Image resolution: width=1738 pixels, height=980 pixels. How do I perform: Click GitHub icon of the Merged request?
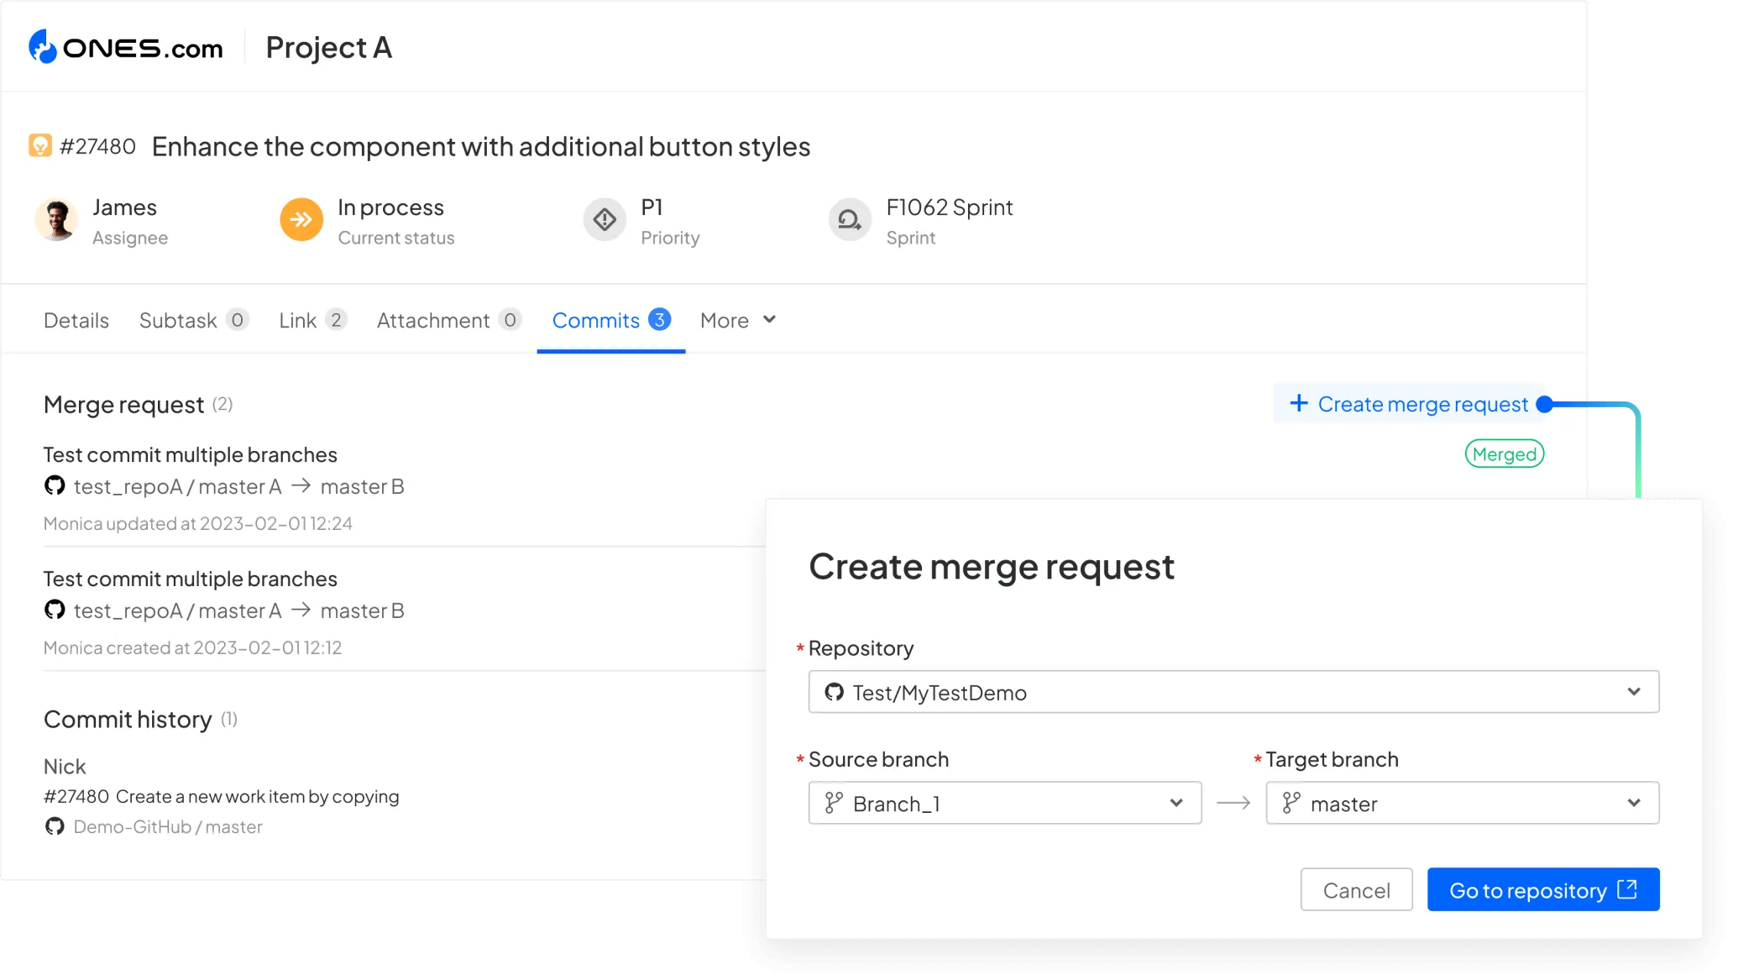pos(55,485)
